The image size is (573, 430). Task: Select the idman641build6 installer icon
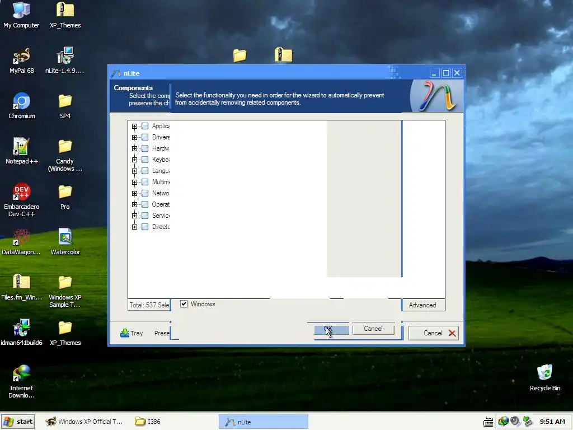point(21,333)
